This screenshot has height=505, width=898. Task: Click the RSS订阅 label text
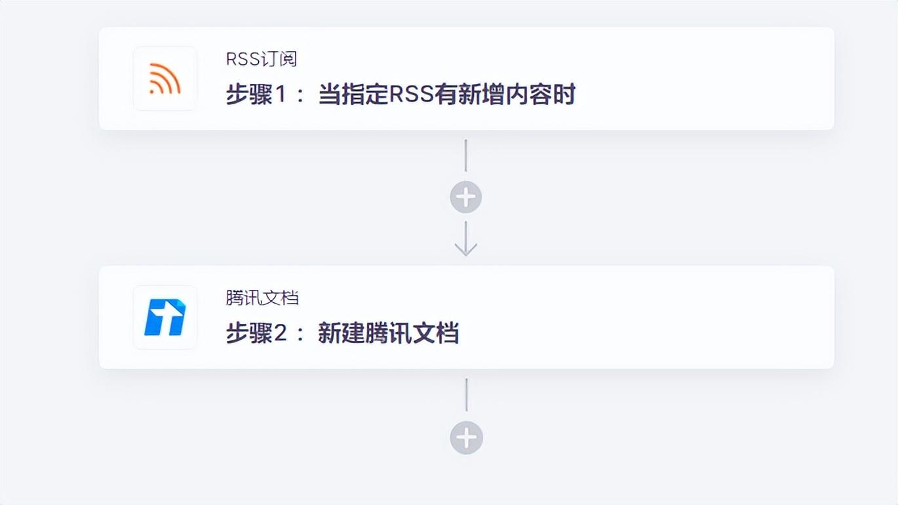[260, 59]
